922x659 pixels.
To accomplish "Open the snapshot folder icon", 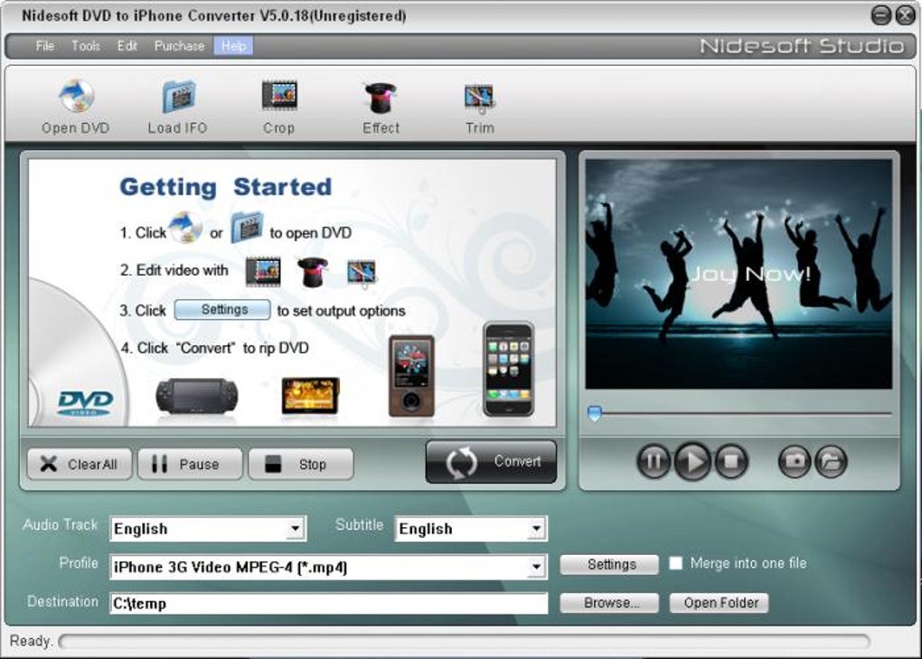I will pos(831,461).
